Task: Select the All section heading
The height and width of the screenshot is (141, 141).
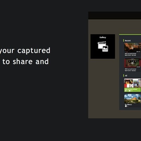Action: tap(126, 75)
